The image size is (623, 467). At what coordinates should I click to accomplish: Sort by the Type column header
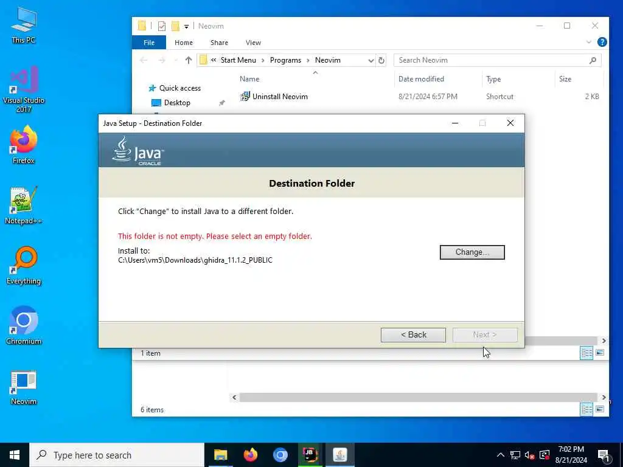(x=493, y=79)
